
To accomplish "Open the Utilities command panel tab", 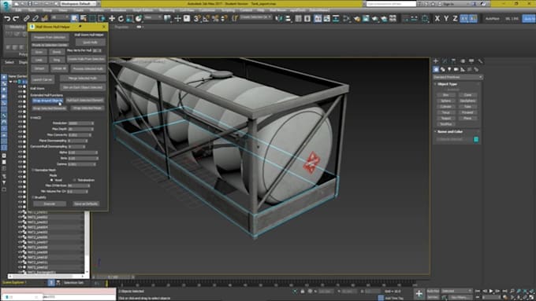I will 480,61.
